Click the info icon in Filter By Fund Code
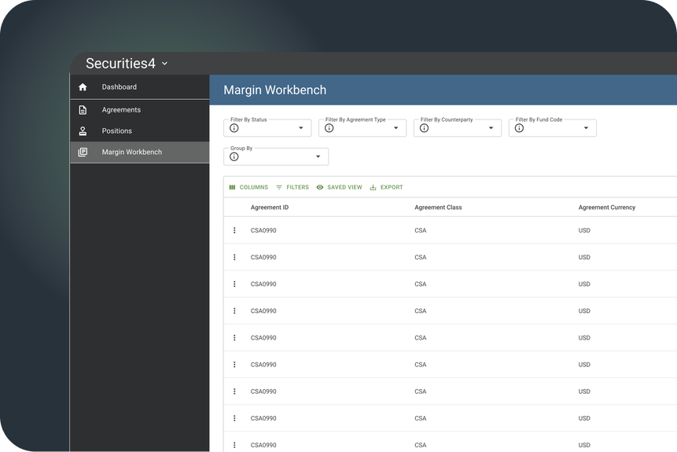 click(519, 128)
